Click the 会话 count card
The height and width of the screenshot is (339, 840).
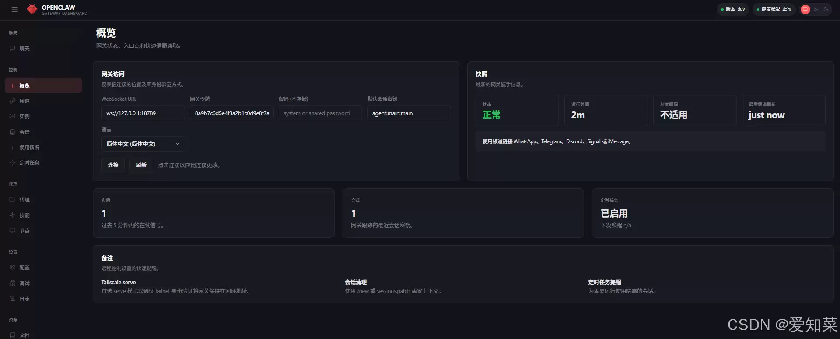coord(463,213)
